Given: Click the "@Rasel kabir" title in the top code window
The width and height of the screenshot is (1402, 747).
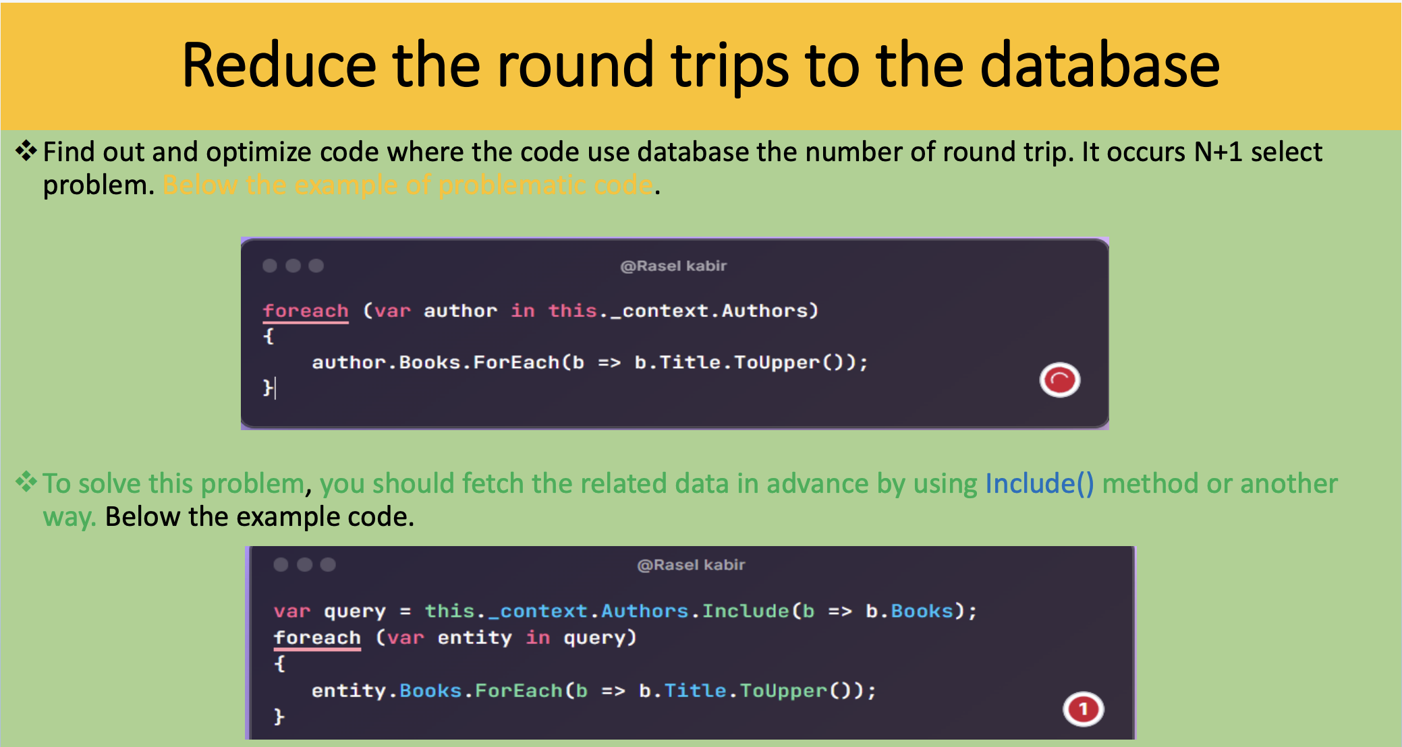Looking at the screenshot, I should pos(673,266).
